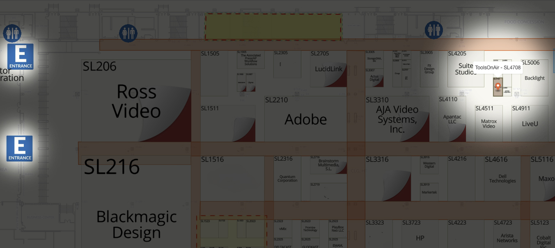The height and width of the screenshot is (248, 555).
Task: Select the AJA Video Systems booth
Action: pyautogui.click(x=397, y=119)
